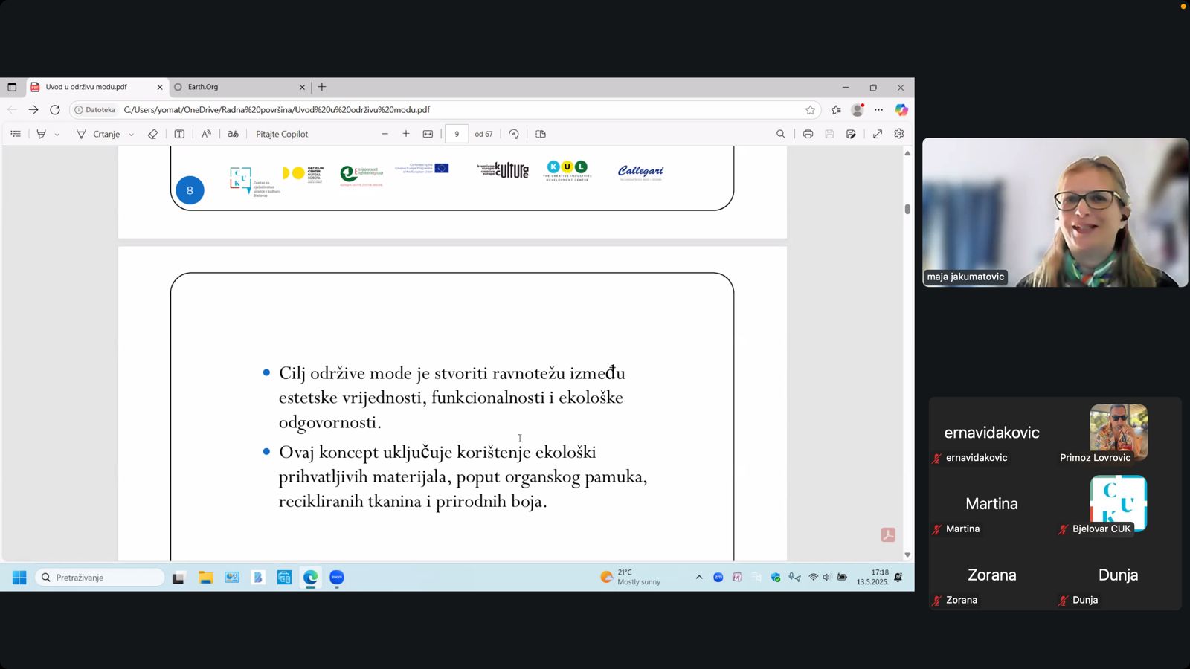
Task: Click the print PDF icon
Action: click(x=808, y=134)
